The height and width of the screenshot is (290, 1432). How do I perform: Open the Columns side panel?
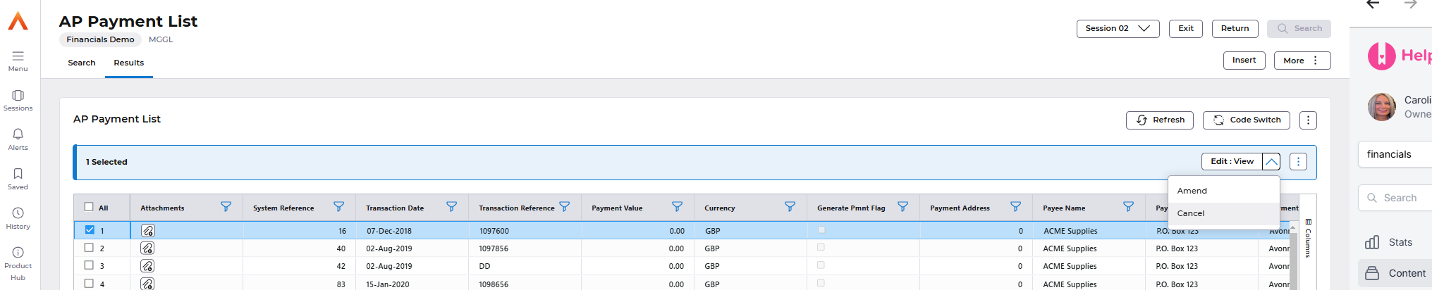[1308, 238]
